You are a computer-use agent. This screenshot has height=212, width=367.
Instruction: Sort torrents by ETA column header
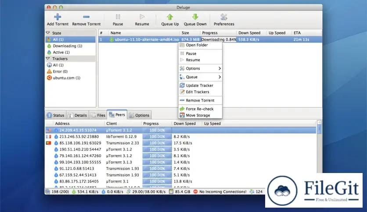coord(306,33)
